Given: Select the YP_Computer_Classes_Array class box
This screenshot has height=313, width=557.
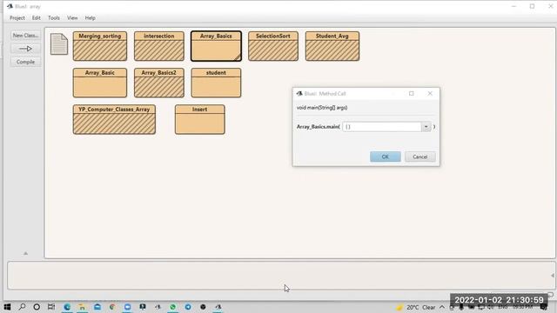Looking at the screenshot, I should pyautogui.click(x=114, y=120).
